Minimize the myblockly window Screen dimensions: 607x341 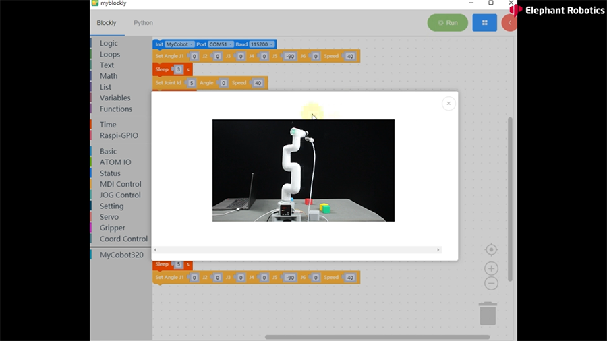(471, 3)
